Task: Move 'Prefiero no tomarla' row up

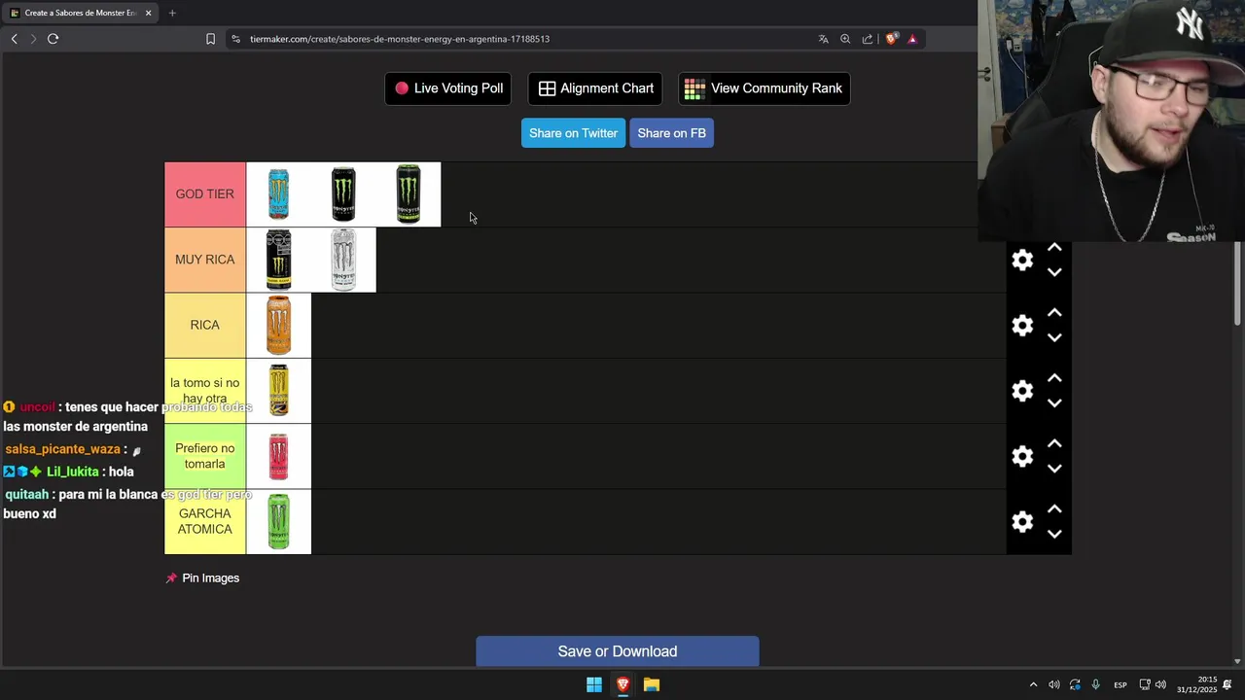Action: (x=1054, y=444)
